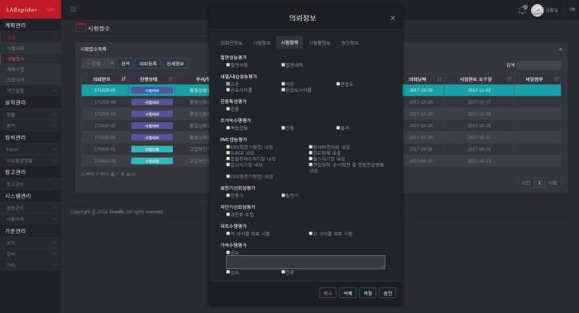Viewport: 579px width, 313px height.
Task: Click the 다음 pagination link
Action: coord(553,183)
